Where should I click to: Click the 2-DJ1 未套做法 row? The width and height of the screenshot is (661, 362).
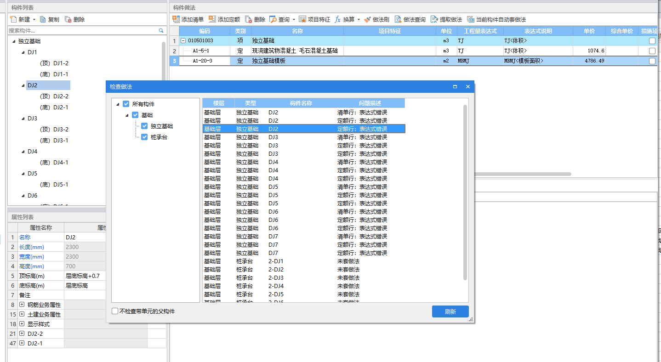(x=304, y=261)
